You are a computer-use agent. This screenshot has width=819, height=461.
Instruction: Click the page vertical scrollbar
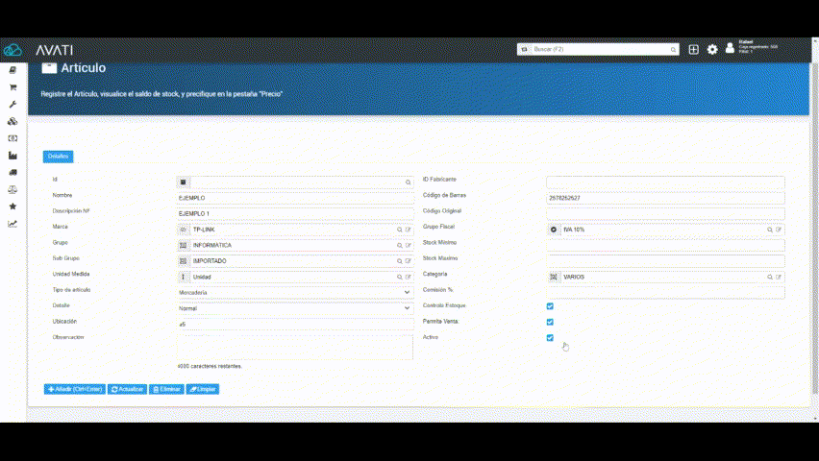(x=815, y=230)
